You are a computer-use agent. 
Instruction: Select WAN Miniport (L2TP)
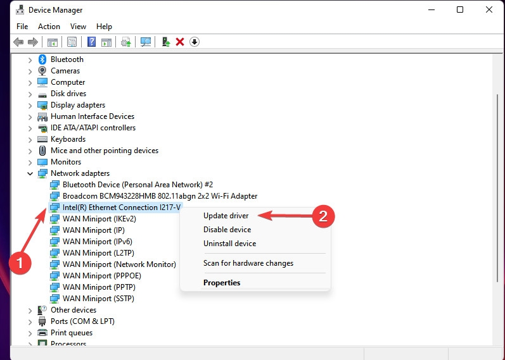tap(99, 253)
